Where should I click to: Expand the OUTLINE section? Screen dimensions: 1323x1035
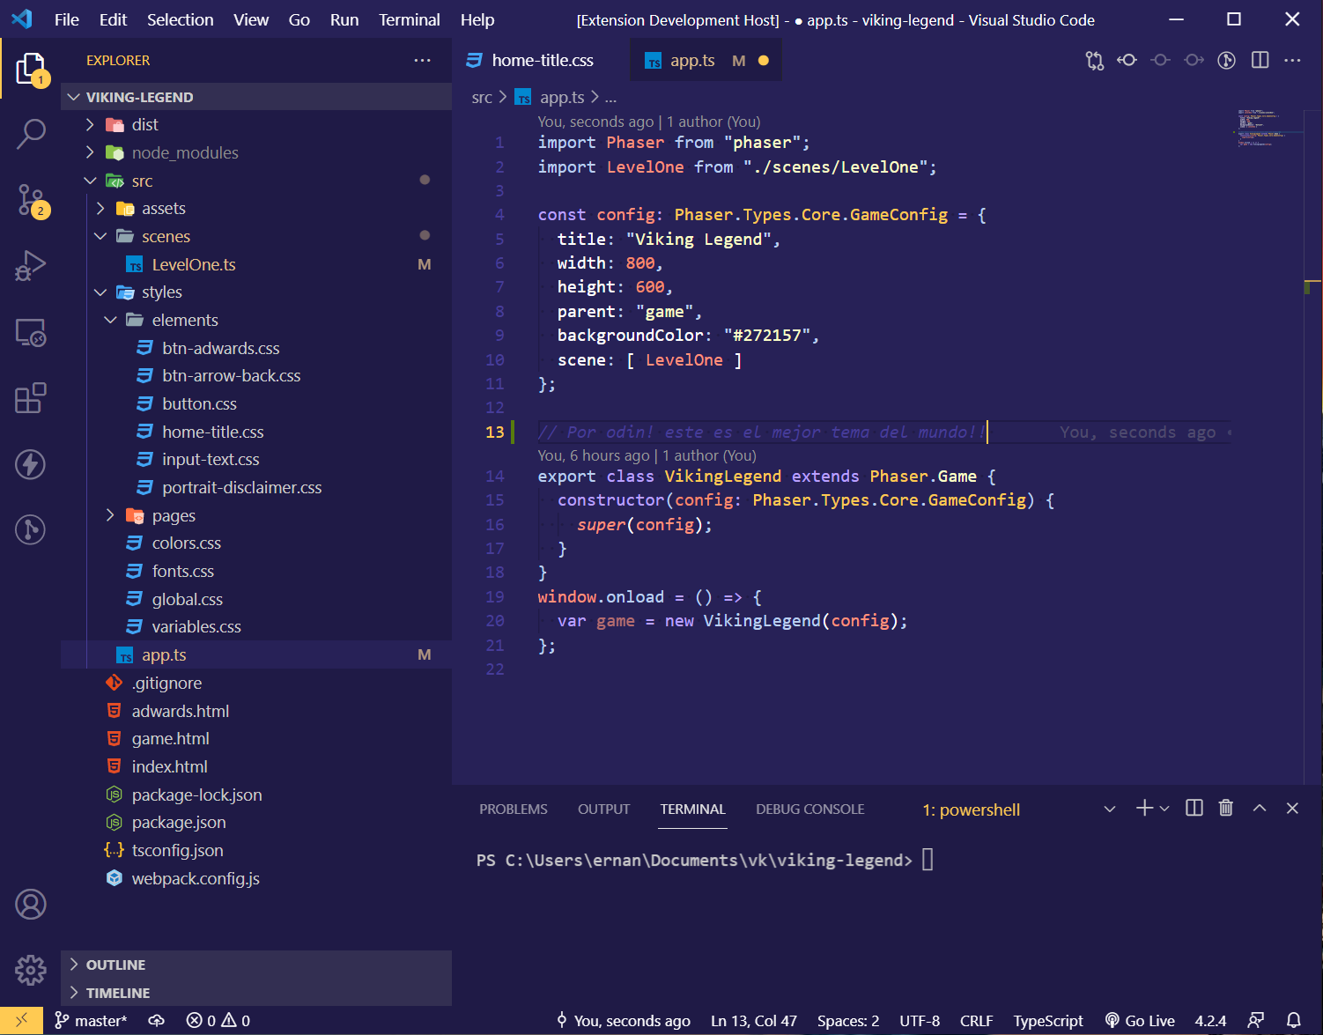point(256,965)
